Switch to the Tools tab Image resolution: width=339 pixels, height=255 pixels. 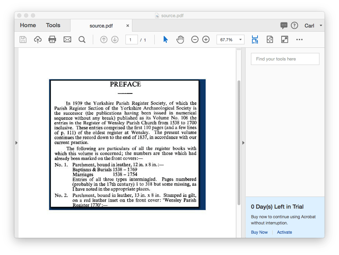(53, 25)
